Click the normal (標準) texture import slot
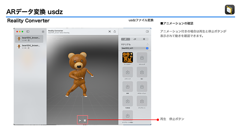This screenshot has width=240, height=135. (127, 87)
